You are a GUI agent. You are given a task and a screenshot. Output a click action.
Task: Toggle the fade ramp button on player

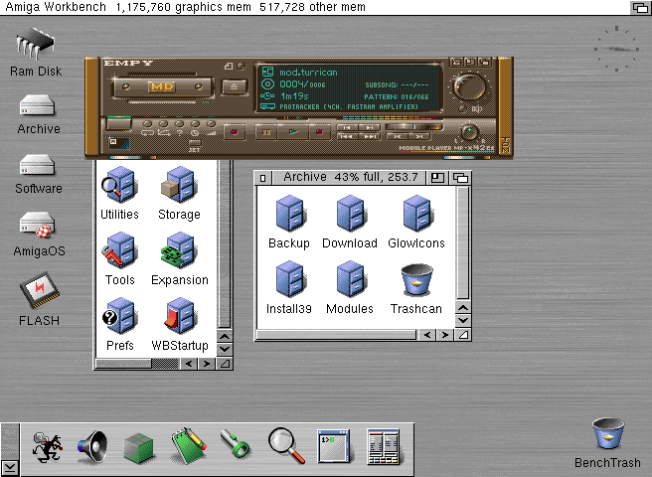(x=211, y=124)
